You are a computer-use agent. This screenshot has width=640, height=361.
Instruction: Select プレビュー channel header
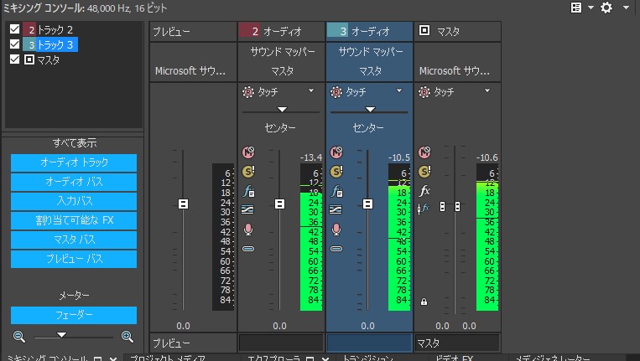(194, 31)
